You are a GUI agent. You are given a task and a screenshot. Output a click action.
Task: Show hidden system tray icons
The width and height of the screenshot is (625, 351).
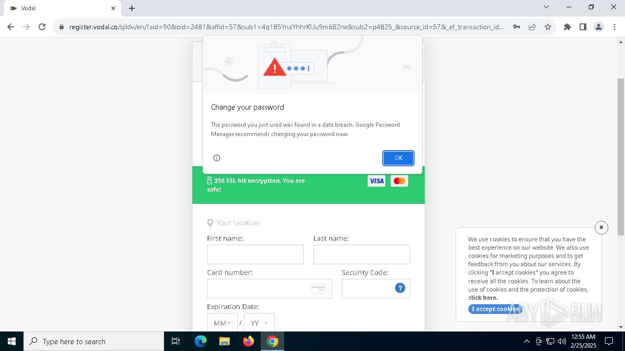point(526,341)
